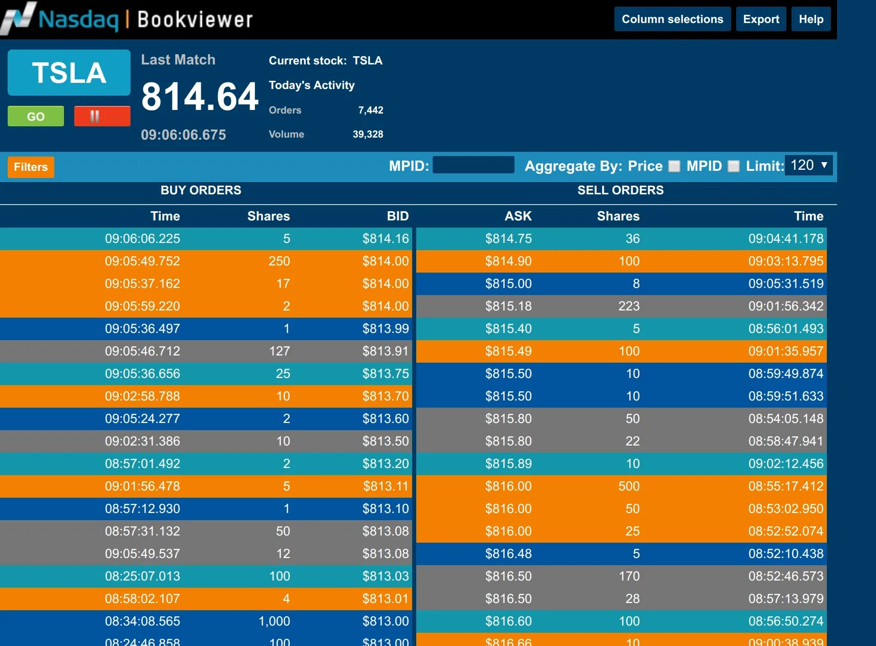The height and width of the screenshot is (646, 876).
Task: Click the BID column header
Action: point(398,216)
